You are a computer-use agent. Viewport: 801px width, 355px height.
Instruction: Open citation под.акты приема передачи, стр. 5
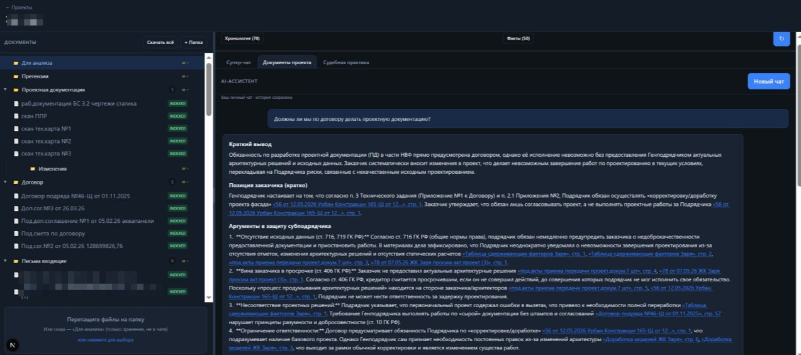578,288
